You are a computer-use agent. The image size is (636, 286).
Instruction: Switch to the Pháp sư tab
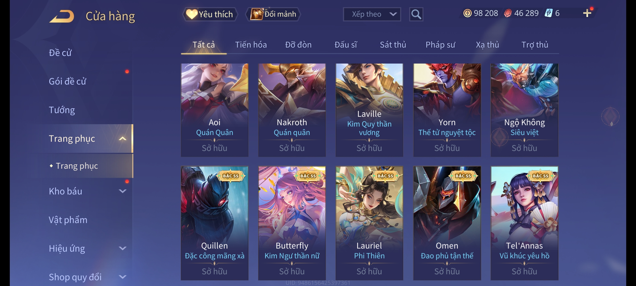tap(440, 45)
